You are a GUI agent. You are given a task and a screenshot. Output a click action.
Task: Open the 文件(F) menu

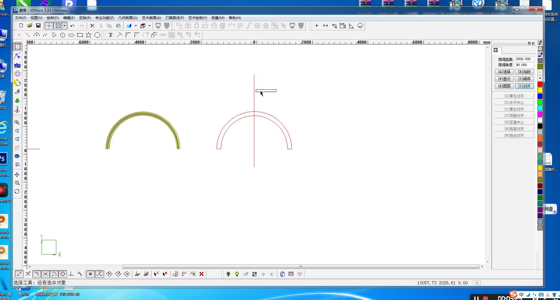pos(21,18)
